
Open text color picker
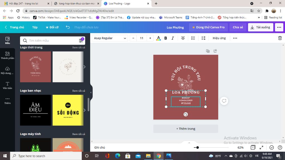[158, 38]
